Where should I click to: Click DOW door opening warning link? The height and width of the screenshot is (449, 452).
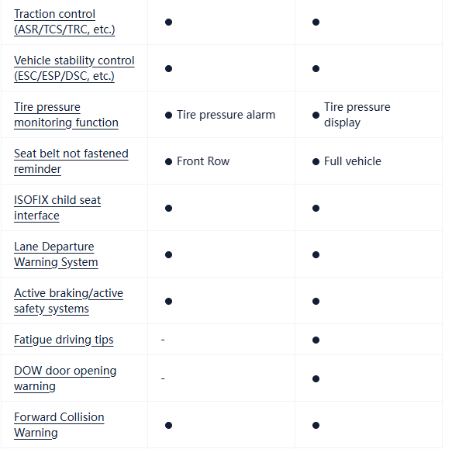[x=65, y=378]
